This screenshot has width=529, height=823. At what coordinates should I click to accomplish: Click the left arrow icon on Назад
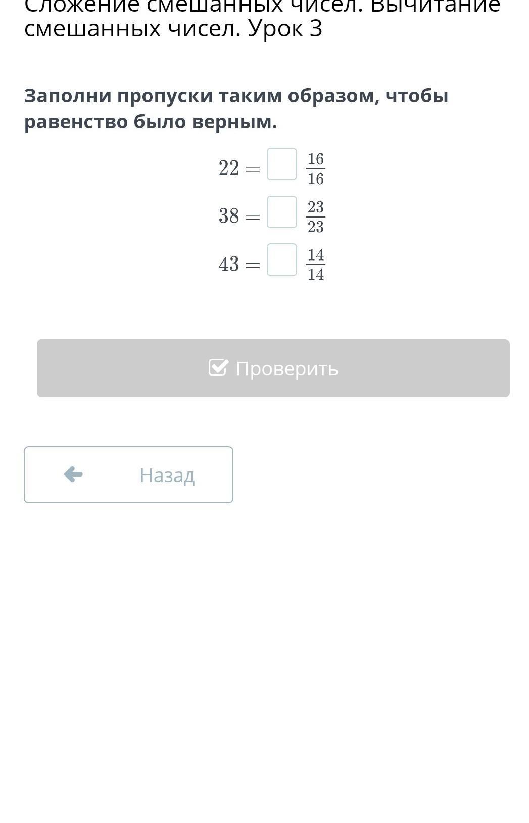click(73, 474)
